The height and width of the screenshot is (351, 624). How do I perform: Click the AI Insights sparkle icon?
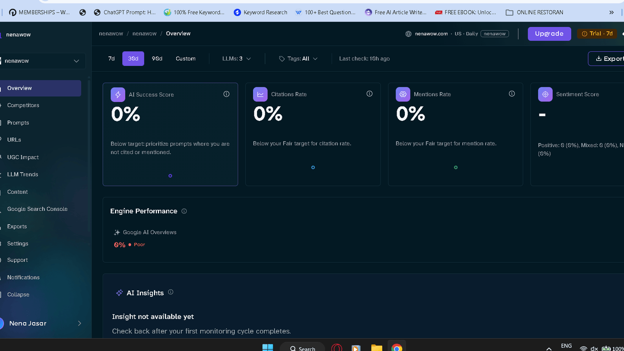119,293
